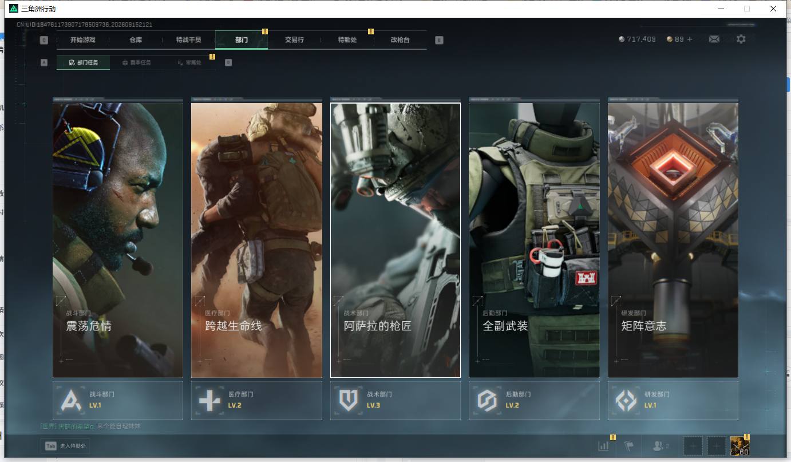Click the 研发部门 diamond icon
Image resolution: width=791 pixels, height=462 pixels.
point(626,400)
